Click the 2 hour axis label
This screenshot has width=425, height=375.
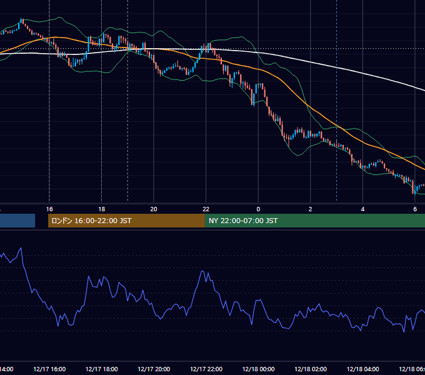point(311,209)
